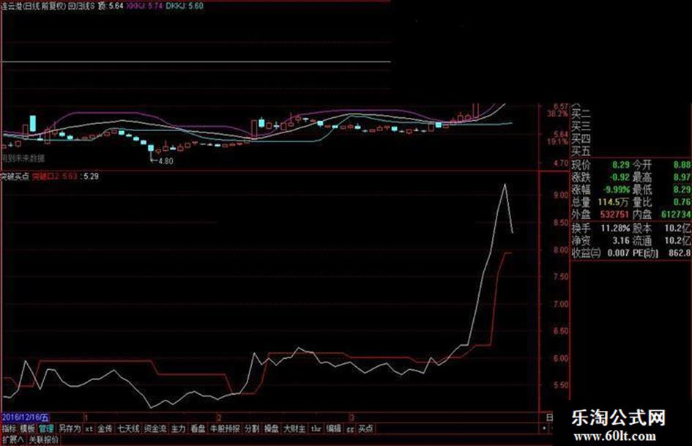Click the 买二 order book row

click(581, 114)
